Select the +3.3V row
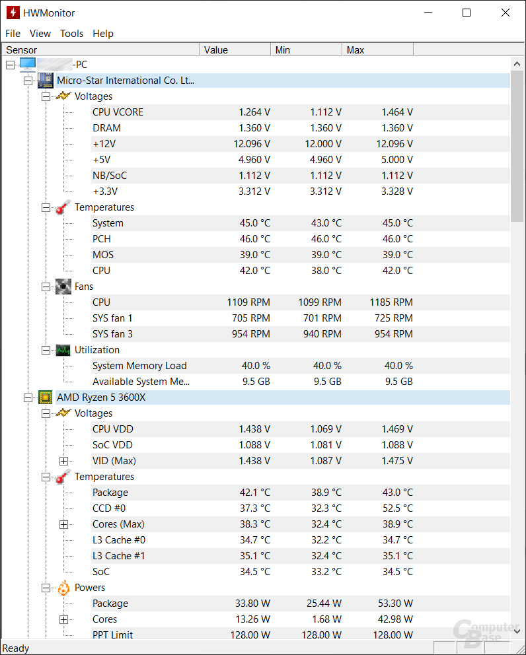Viewport: 526px width, 655px height. pyautogui.click(x=301, y=191)
